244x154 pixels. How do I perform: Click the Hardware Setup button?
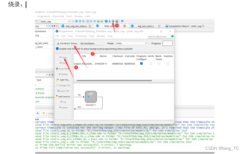coord(68,43)
